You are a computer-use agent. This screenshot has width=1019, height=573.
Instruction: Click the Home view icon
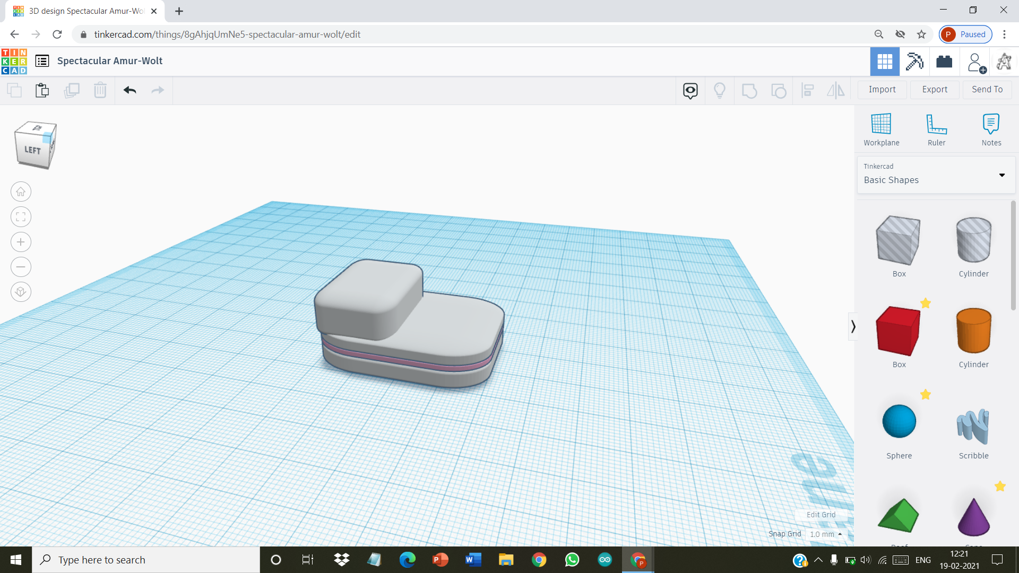(x=21, y=192)
